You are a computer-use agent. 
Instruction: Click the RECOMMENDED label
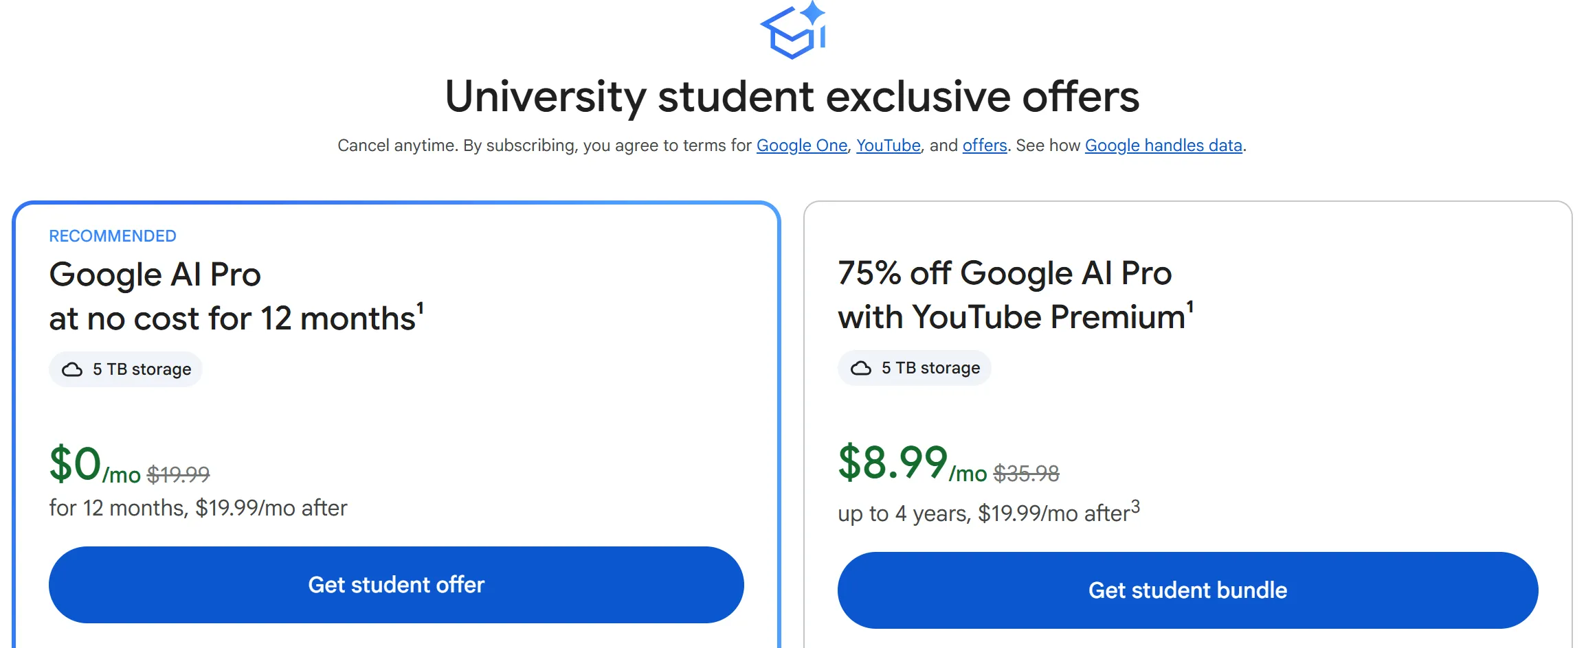113,236
